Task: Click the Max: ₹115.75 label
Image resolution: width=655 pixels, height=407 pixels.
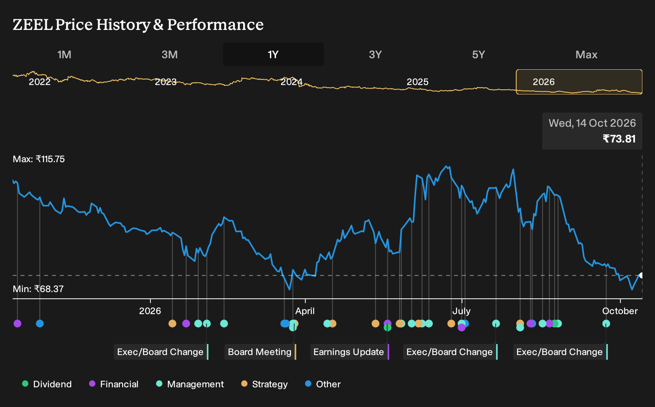Action: tap(39, 159)
